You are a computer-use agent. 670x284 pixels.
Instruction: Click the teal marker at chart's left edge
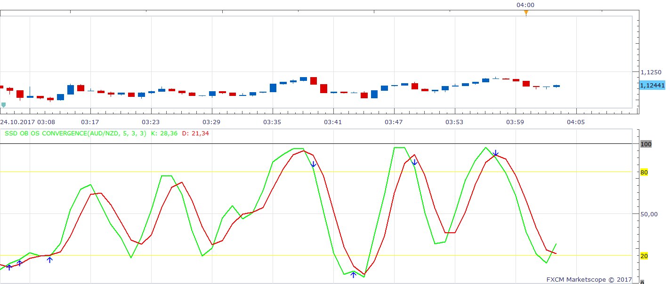pos(3,105)
